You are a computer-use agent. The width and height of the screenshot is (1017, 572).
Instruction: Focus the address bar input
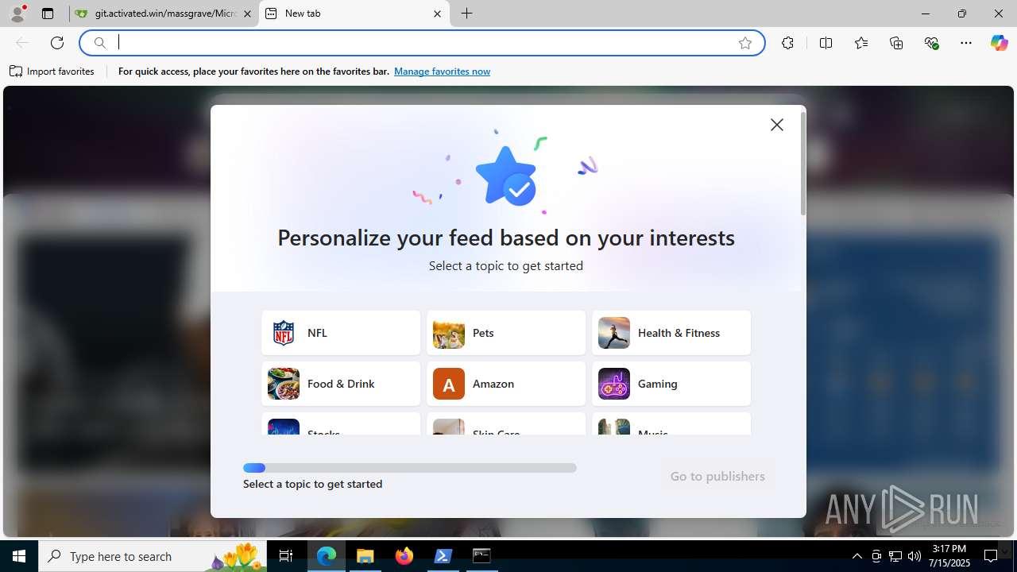(421, 43)
